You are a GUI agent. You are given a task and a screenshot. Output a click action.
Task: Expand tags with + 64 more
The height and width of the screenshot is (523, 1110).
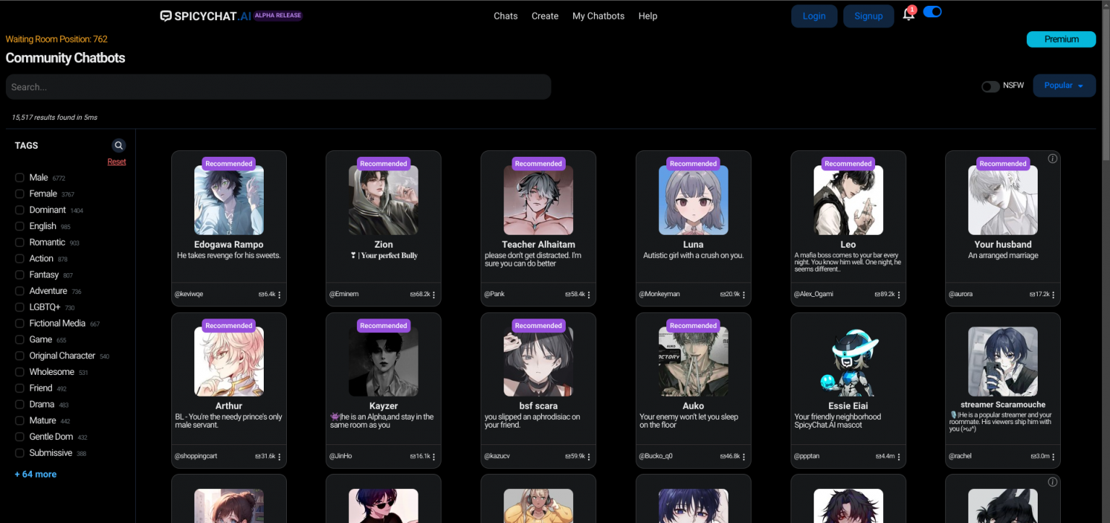35,475
